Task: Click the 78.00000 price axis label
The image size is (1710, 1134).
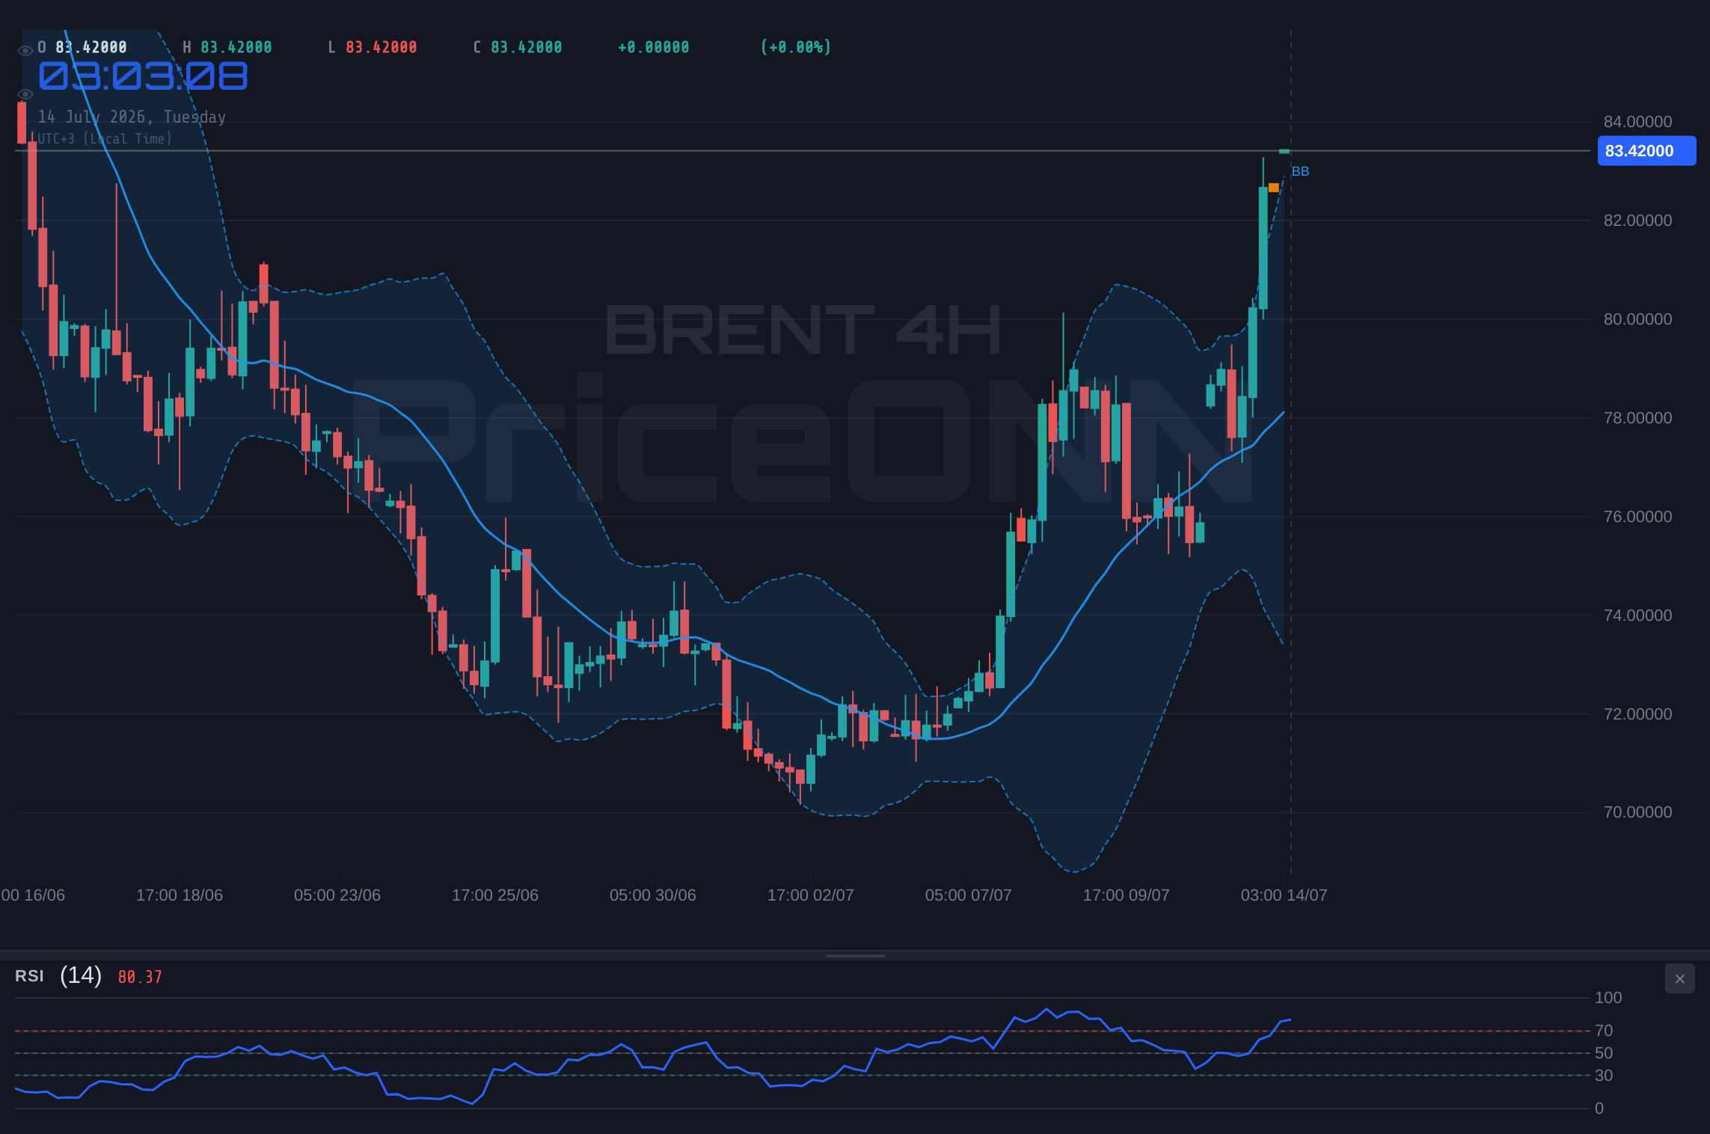Action: (1637, 418)
